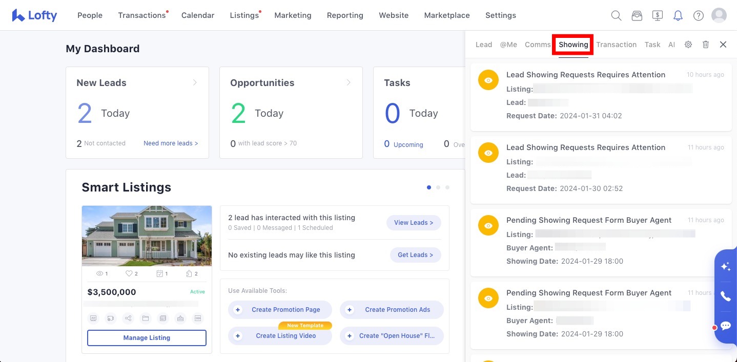
Task: Expand Opportunities card via chevron arrow
Action: point(349,82)
